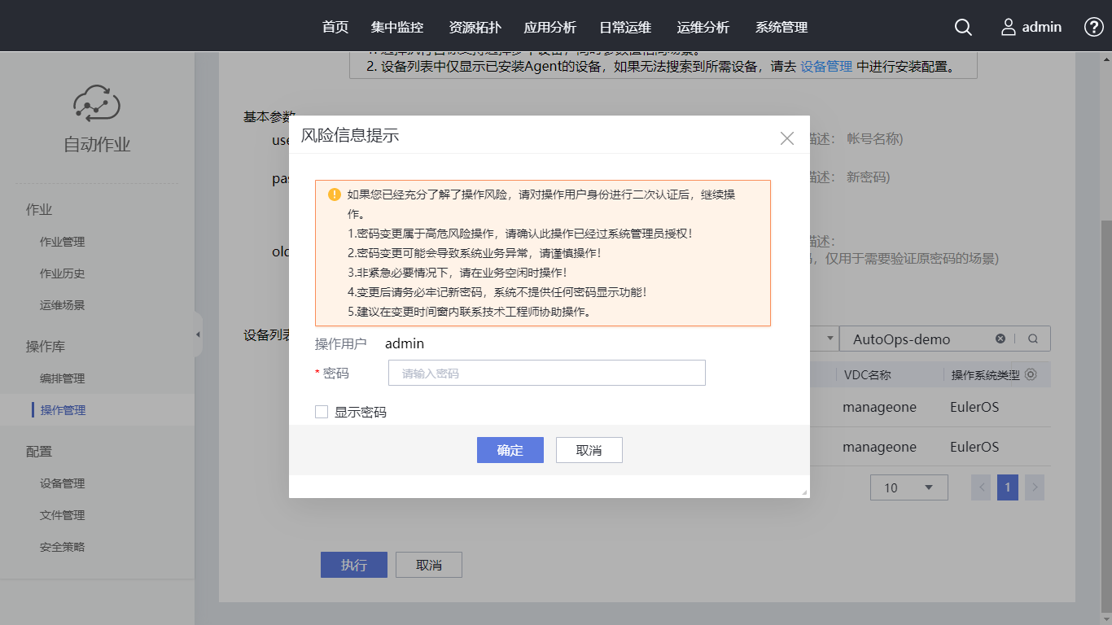This screenshot has width=1112, height=625.
Task: Follow the 设备管理 hyperlink in notice
Action: point(826,67)
